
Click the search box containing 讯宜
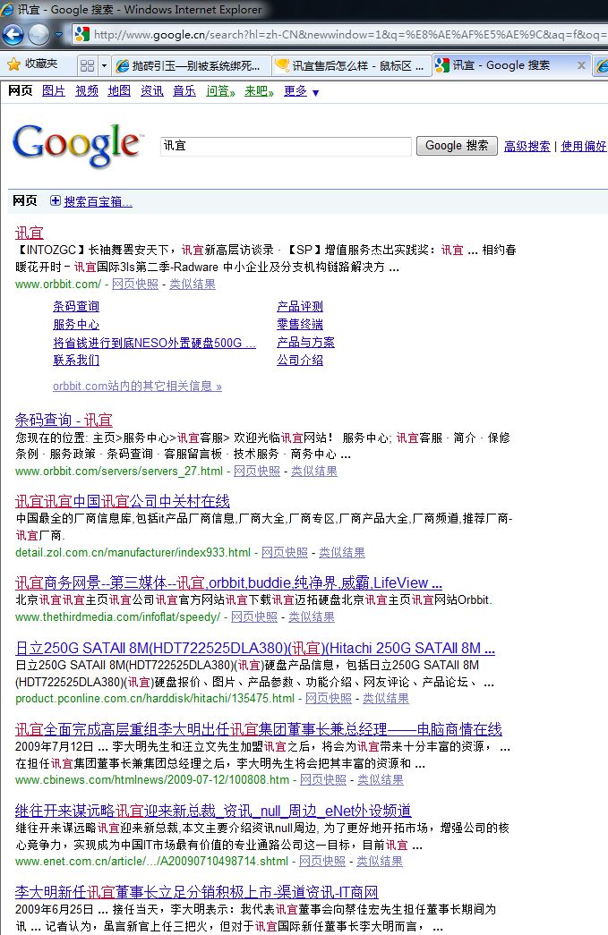(286, 146)
